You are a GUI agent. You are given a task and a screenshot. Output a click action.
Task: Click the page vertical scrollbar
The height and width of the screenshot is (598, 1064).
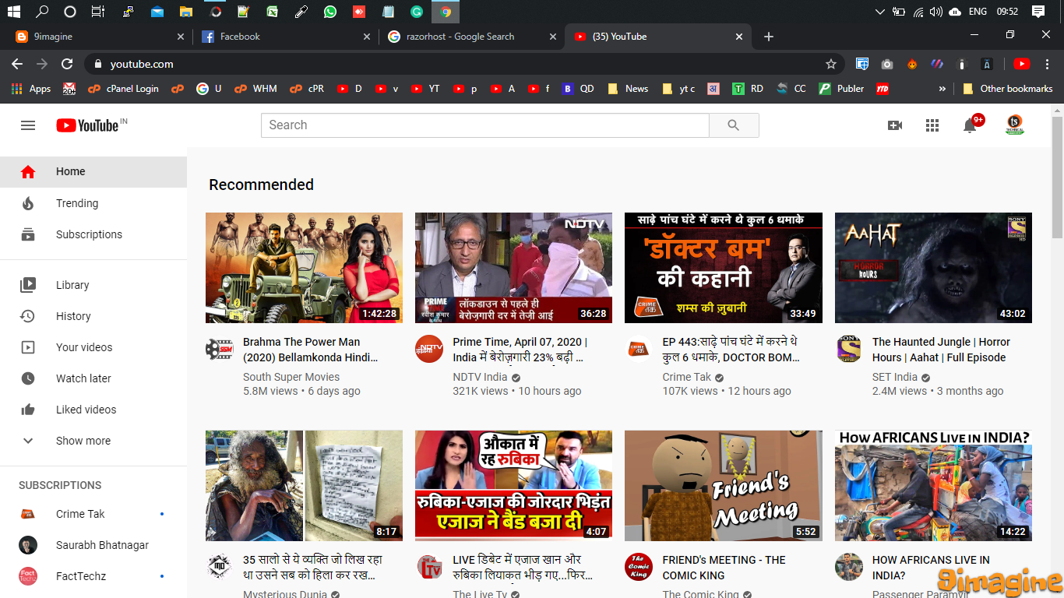point(1057,178)
